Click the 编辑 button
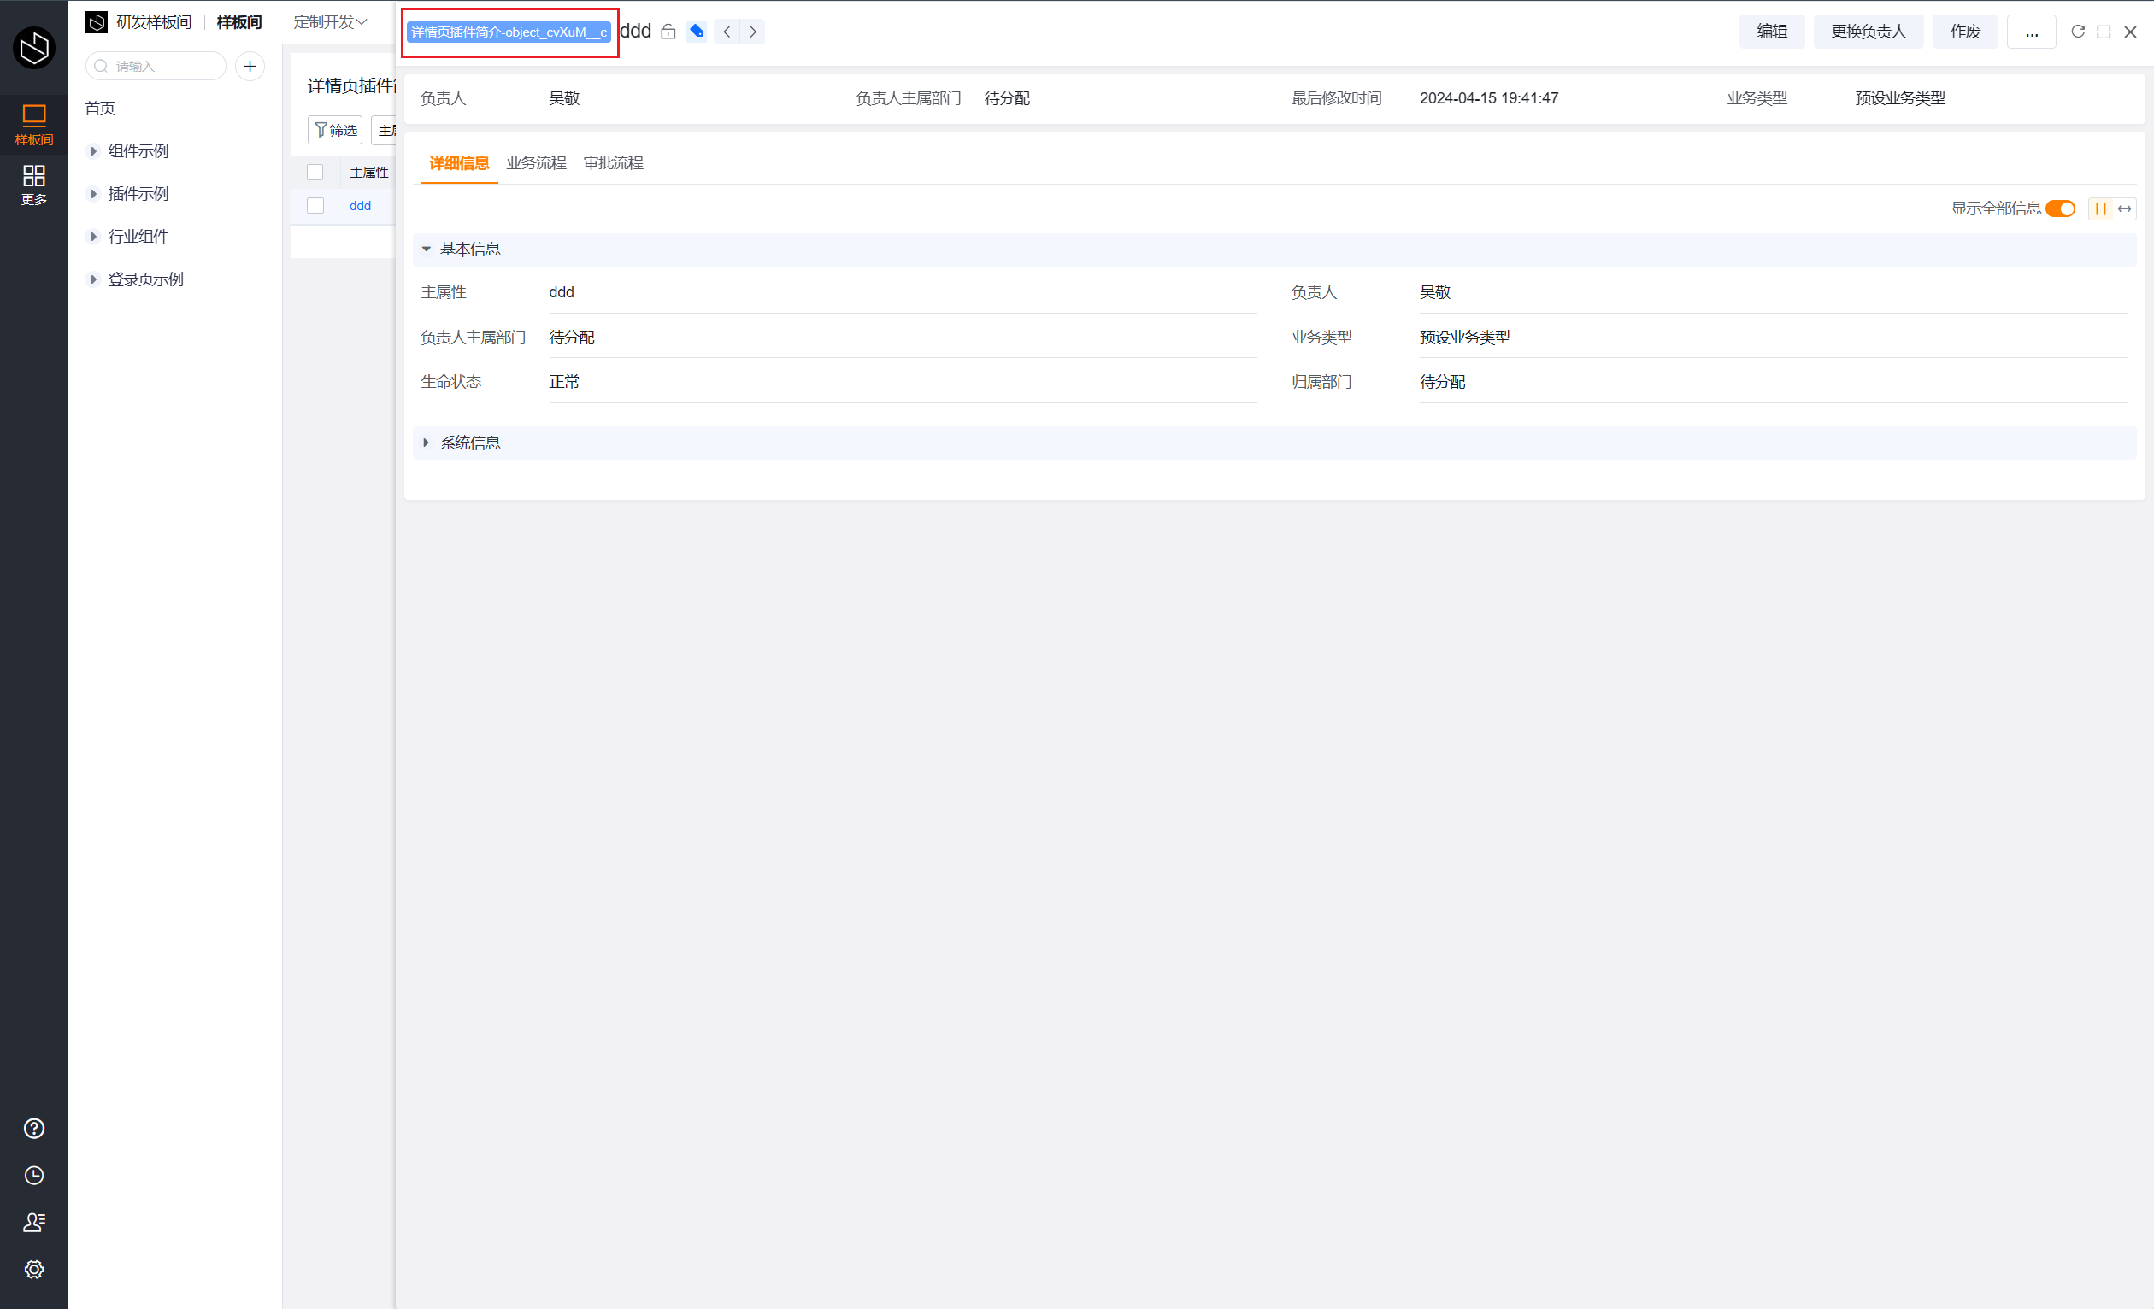This screenshot has height=1309, width=2154. 1772,32
